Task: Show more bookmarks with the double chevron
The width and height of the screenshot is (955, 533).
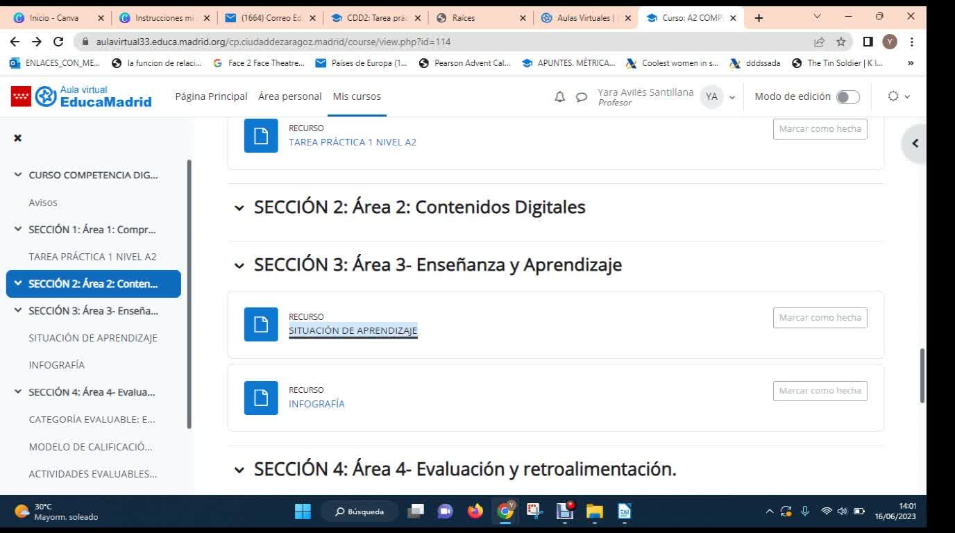Action: tap(911, 63)
